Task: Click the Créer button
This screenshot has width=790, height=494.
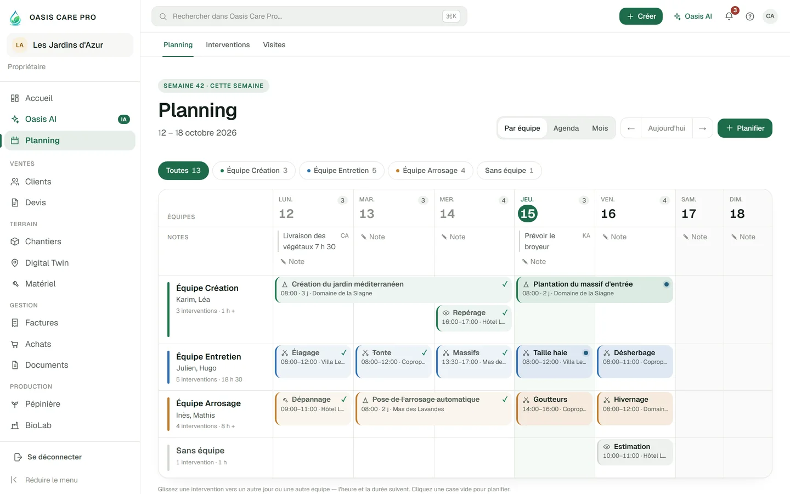Action: pos(641,16)
